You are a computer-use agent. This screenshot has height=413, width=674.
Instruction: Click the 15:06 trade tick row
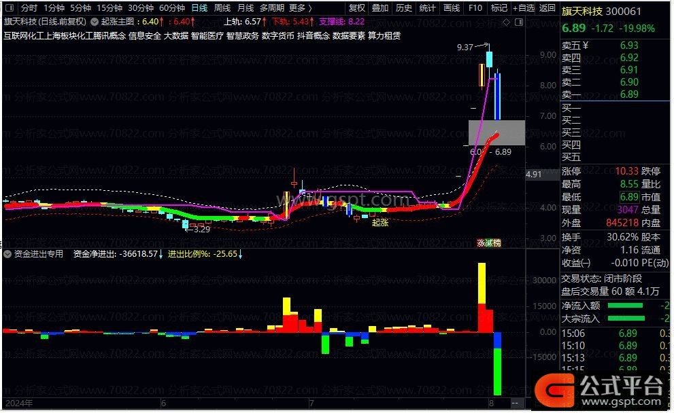pyautogui.click(x=614, y=333)
